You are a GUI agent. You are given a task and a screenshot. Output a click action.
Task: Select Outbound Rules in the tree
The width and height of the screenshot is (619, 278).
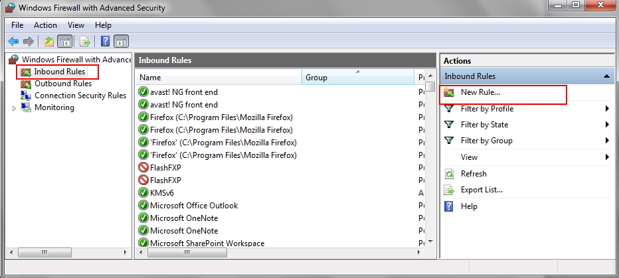(63, 84)
